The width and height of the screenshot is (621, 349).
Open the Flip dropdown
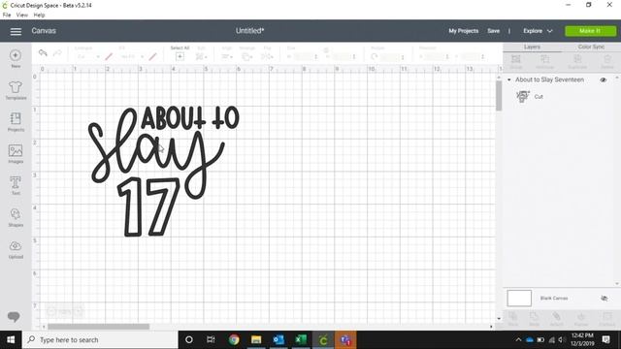click(268, 57)
